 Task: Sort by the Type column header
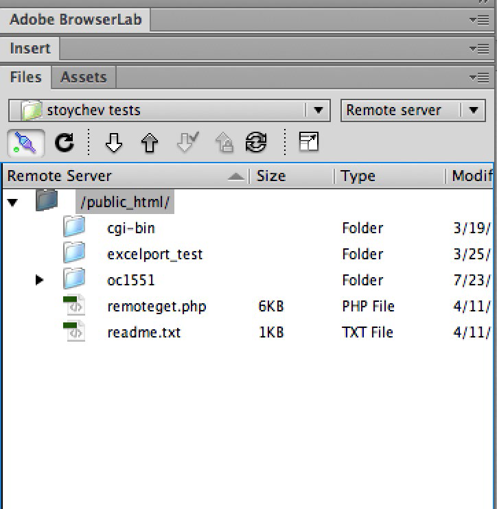(x=389, y=176)
